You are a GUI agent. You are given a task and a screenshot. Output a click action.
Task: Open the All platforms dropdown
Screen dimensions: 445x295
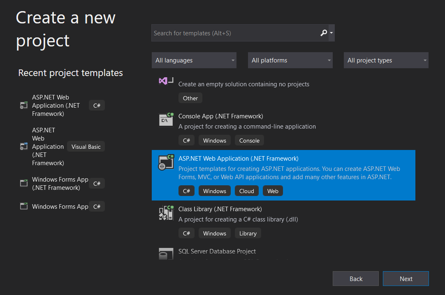click(x=290, y=60)
